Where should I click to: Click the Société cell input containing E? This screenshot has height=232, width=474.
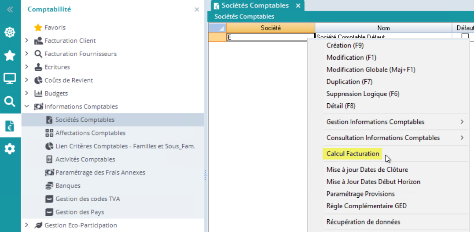[270, 37]
